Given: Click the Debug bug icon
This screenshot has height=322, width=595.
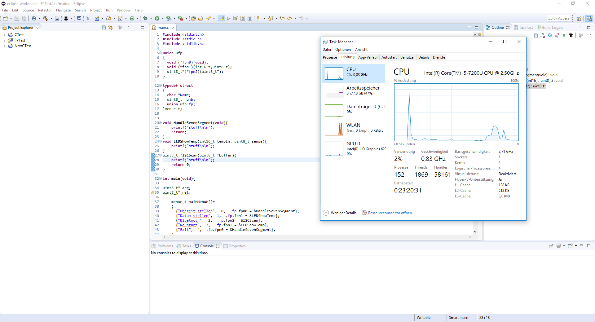Looking at the screenshot, I should coord(145,19).
